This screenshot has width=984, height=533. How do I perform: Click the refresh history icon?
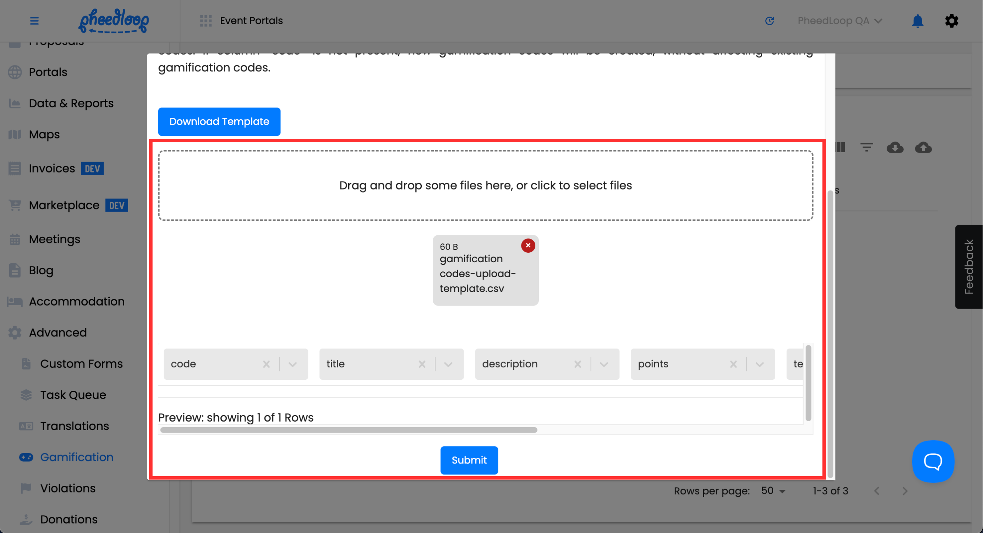769,21
